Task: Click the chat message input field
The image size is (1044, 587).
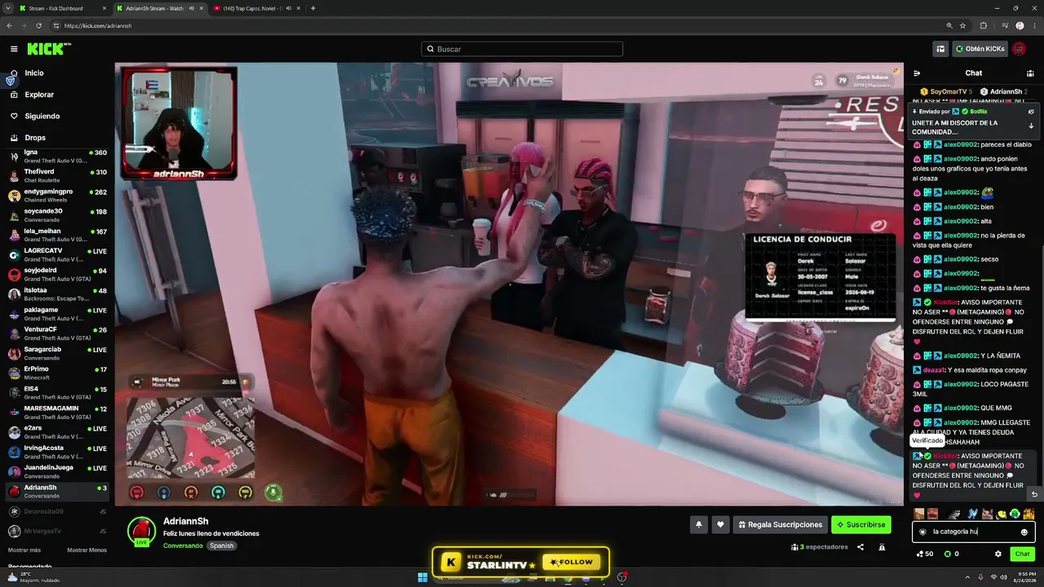Action: (974, 532)
